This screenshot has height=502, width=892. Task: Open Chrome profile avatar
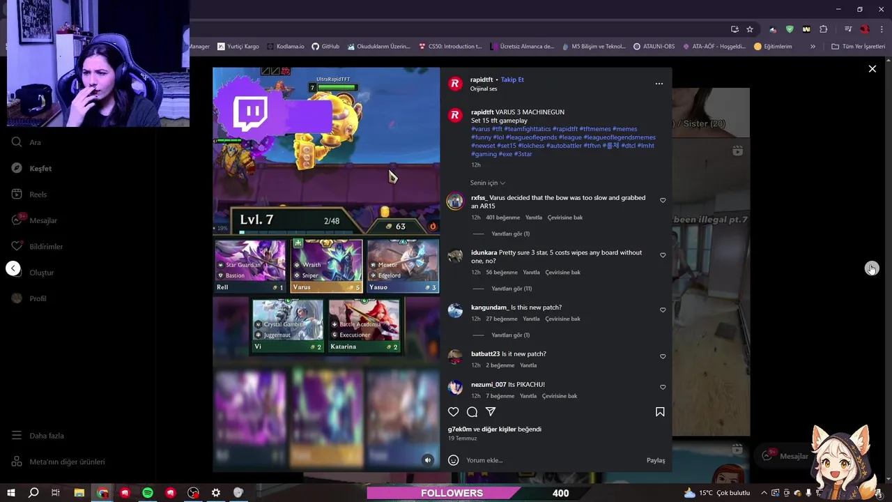pos(865,29)
